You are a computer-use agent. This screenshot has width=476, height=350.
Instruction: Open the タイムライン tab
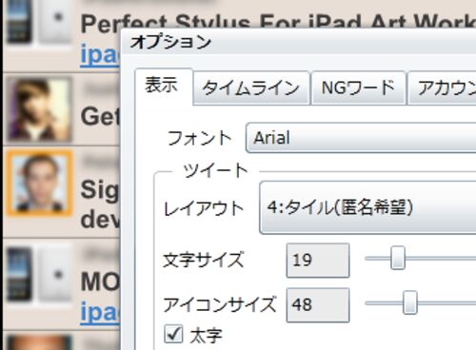[251, 87]
